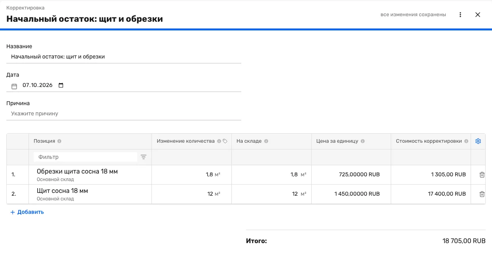This screenshot has height=253, width=492.
Task: Close the correction dialog
Action: 478,15
